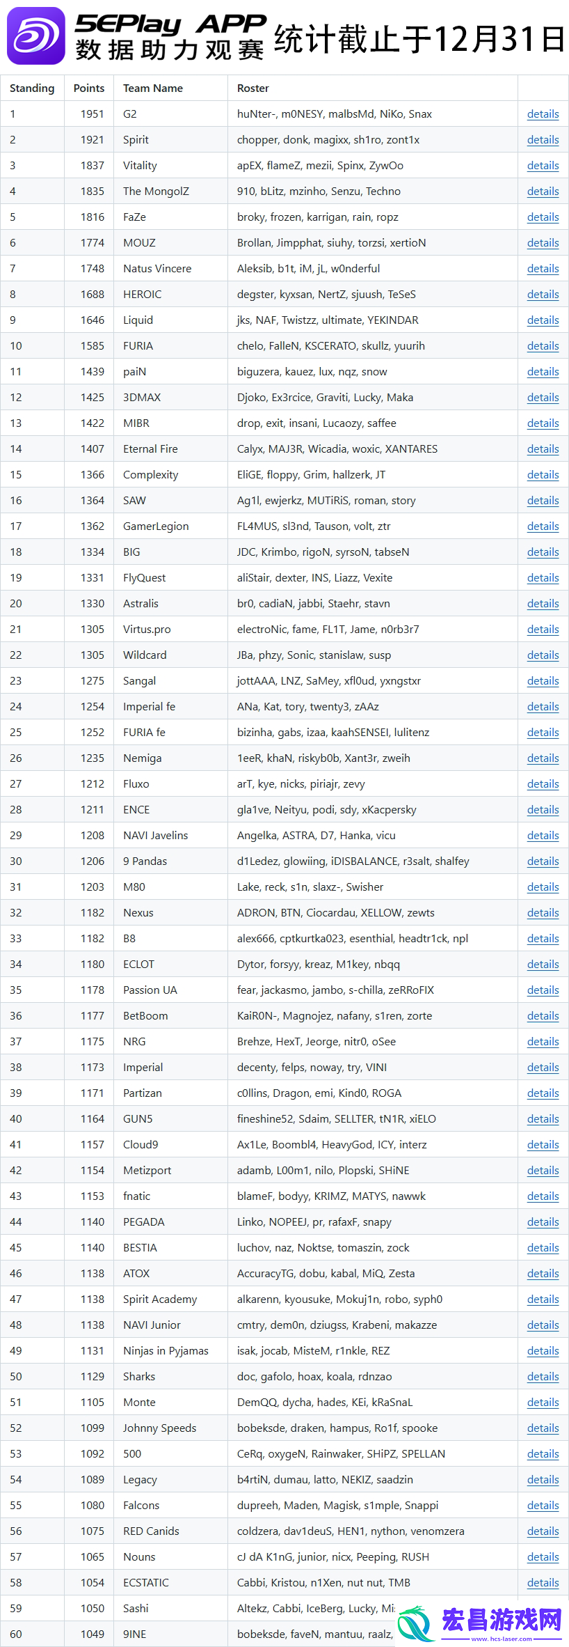
Task: View details for MIBR
Action: click(543, 423)
